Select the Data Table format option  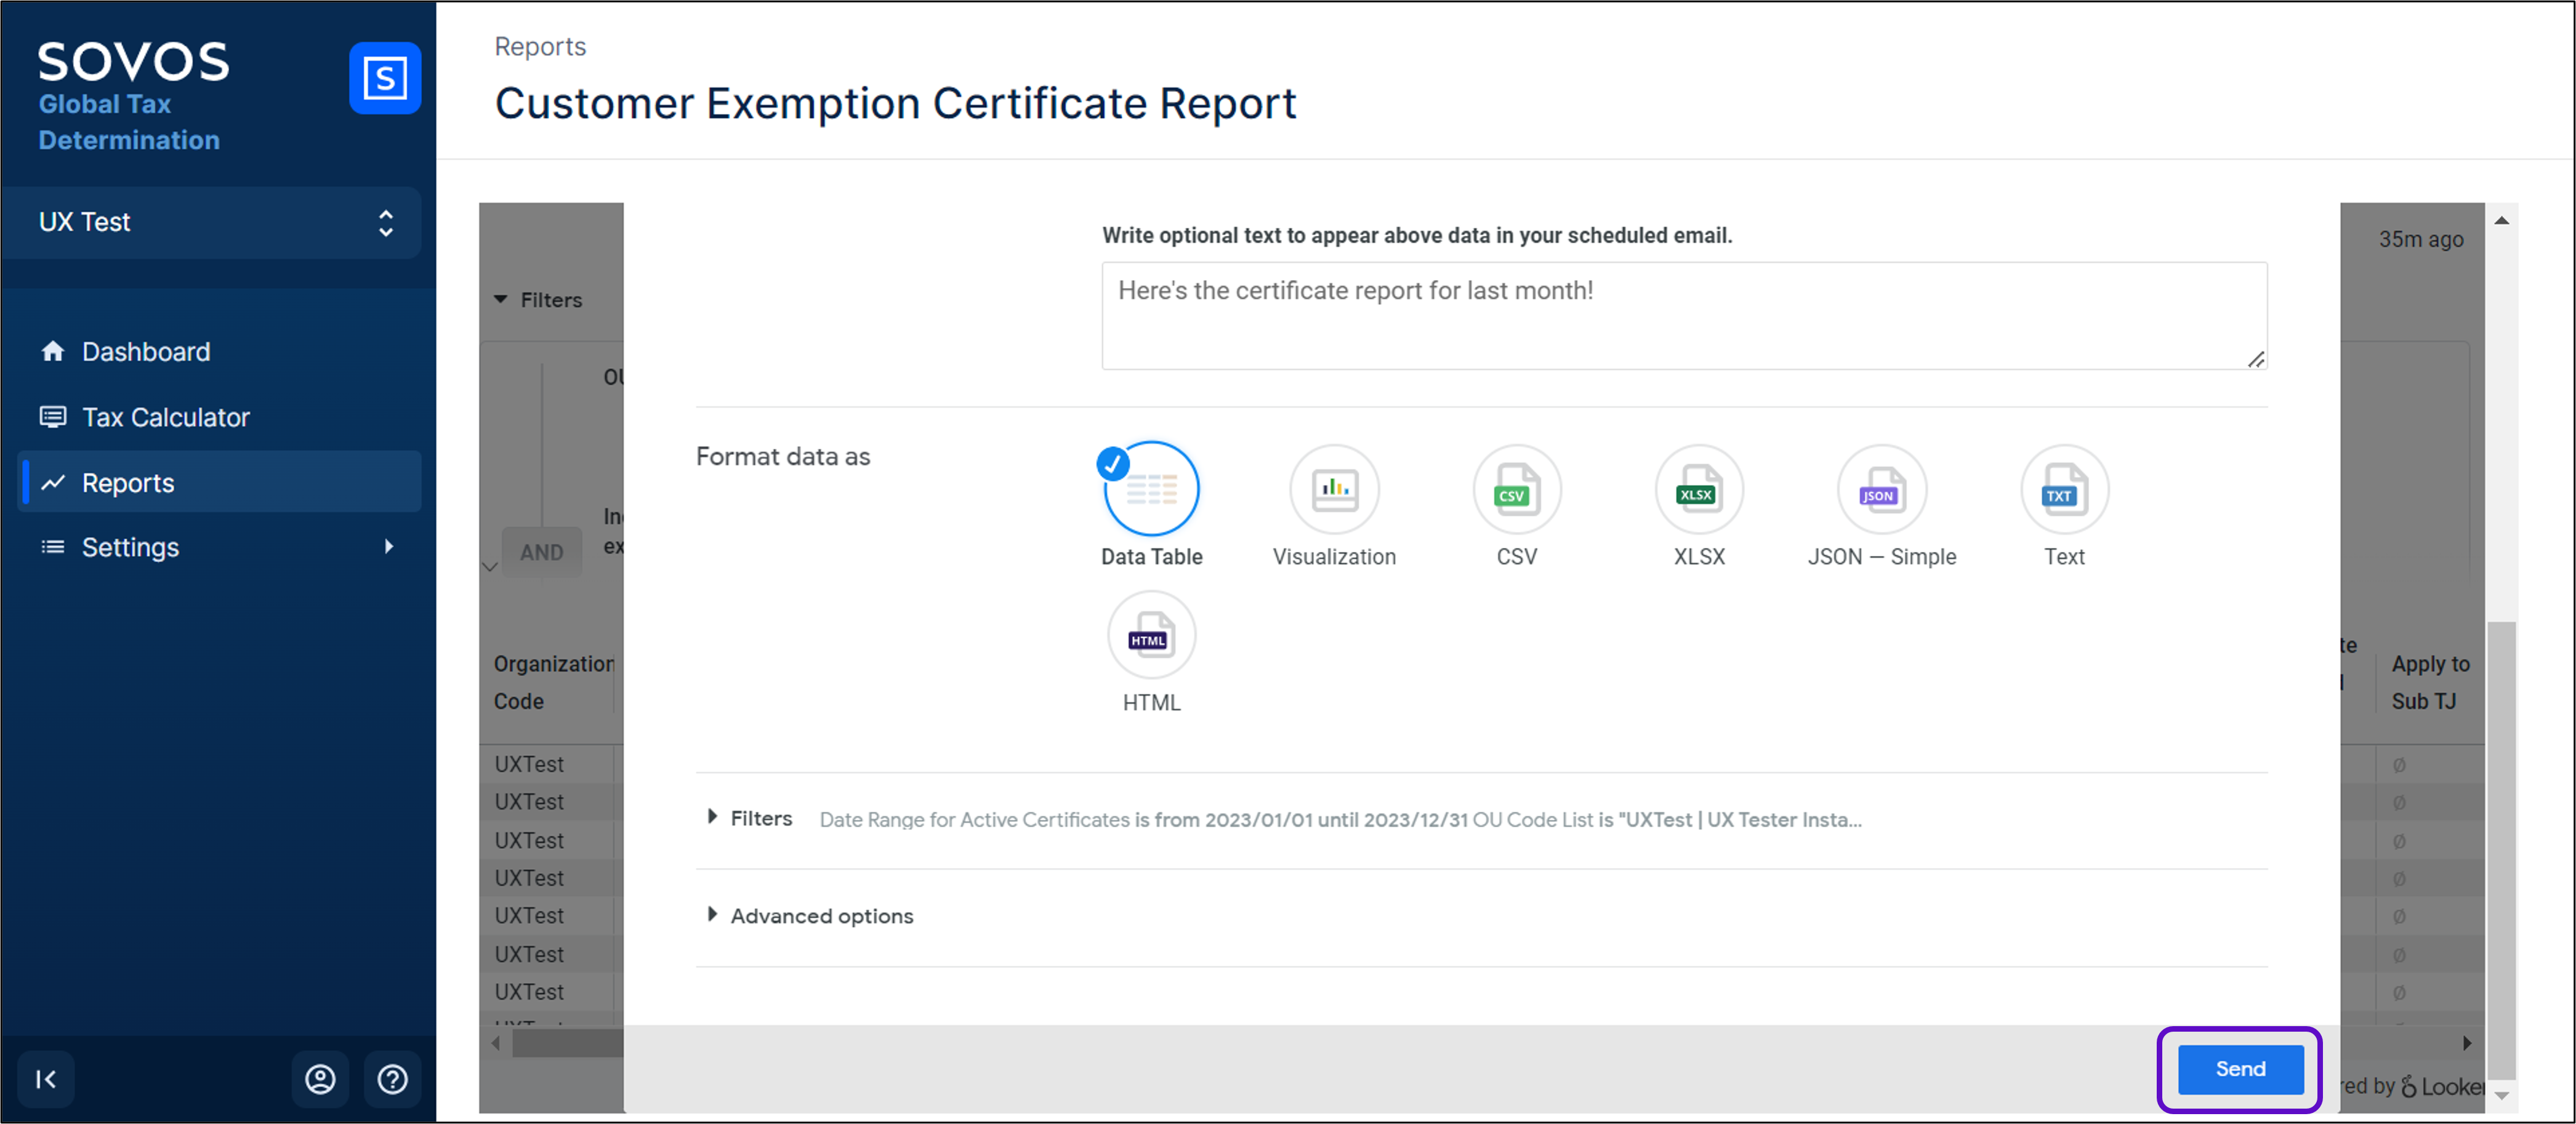tap(1151, 490)
